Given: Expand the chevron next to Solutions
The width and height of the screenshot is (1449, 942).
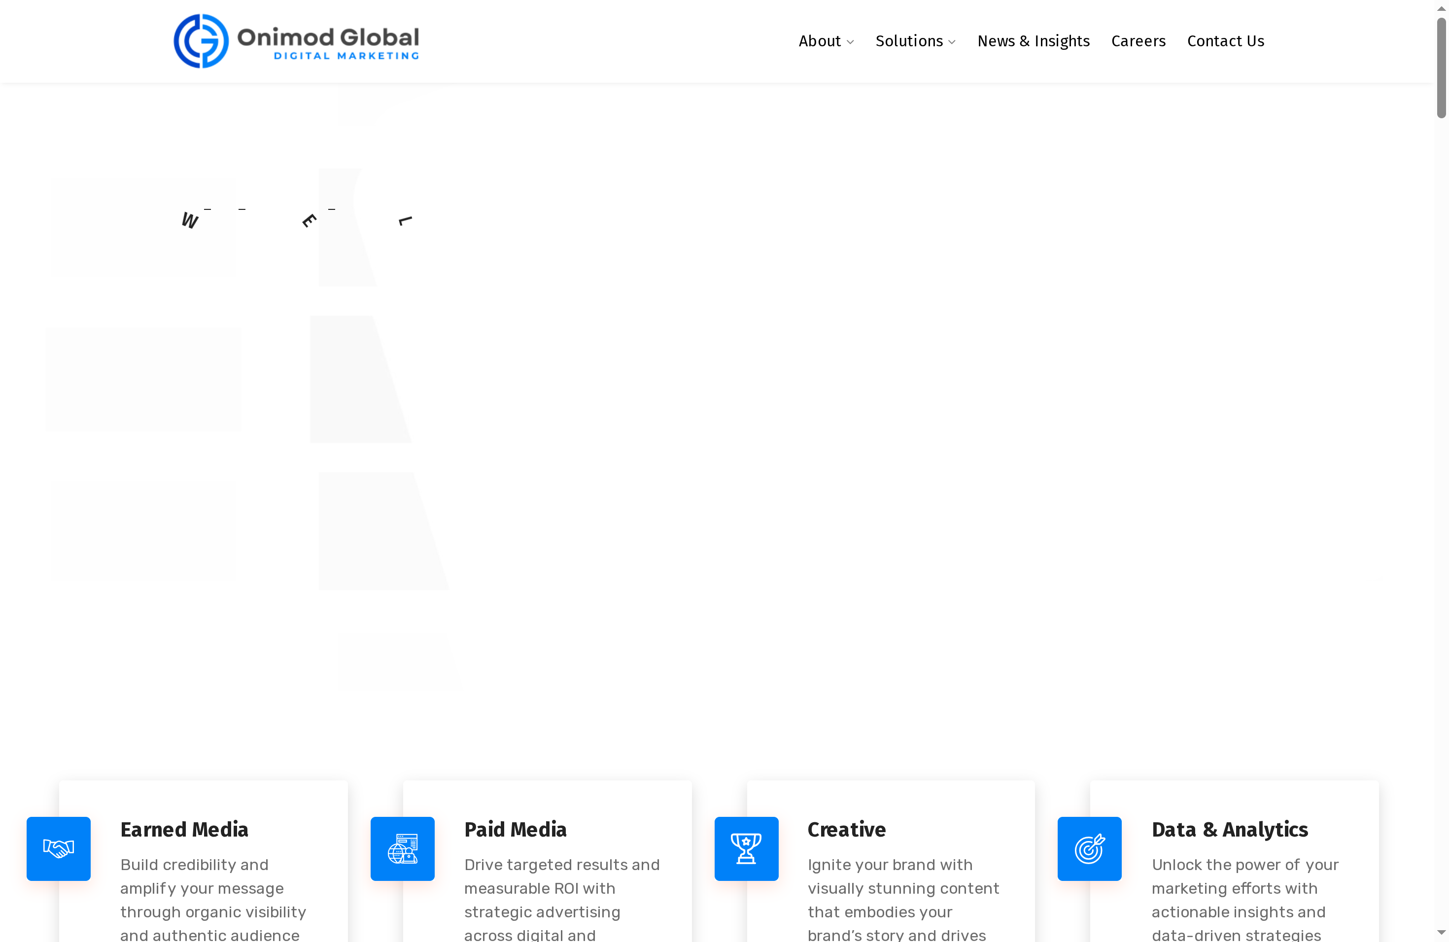Looking at the screenshot, I should tap(952, 41).
